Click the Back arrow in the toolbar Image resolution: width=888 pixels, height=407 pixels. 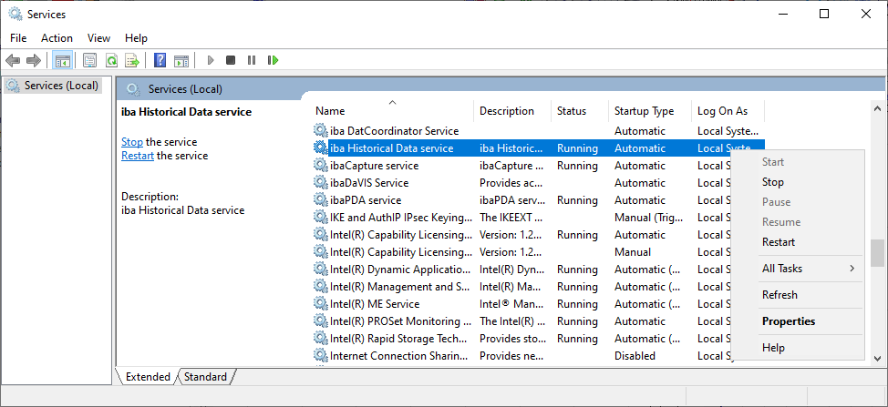[x=13, y=60]
